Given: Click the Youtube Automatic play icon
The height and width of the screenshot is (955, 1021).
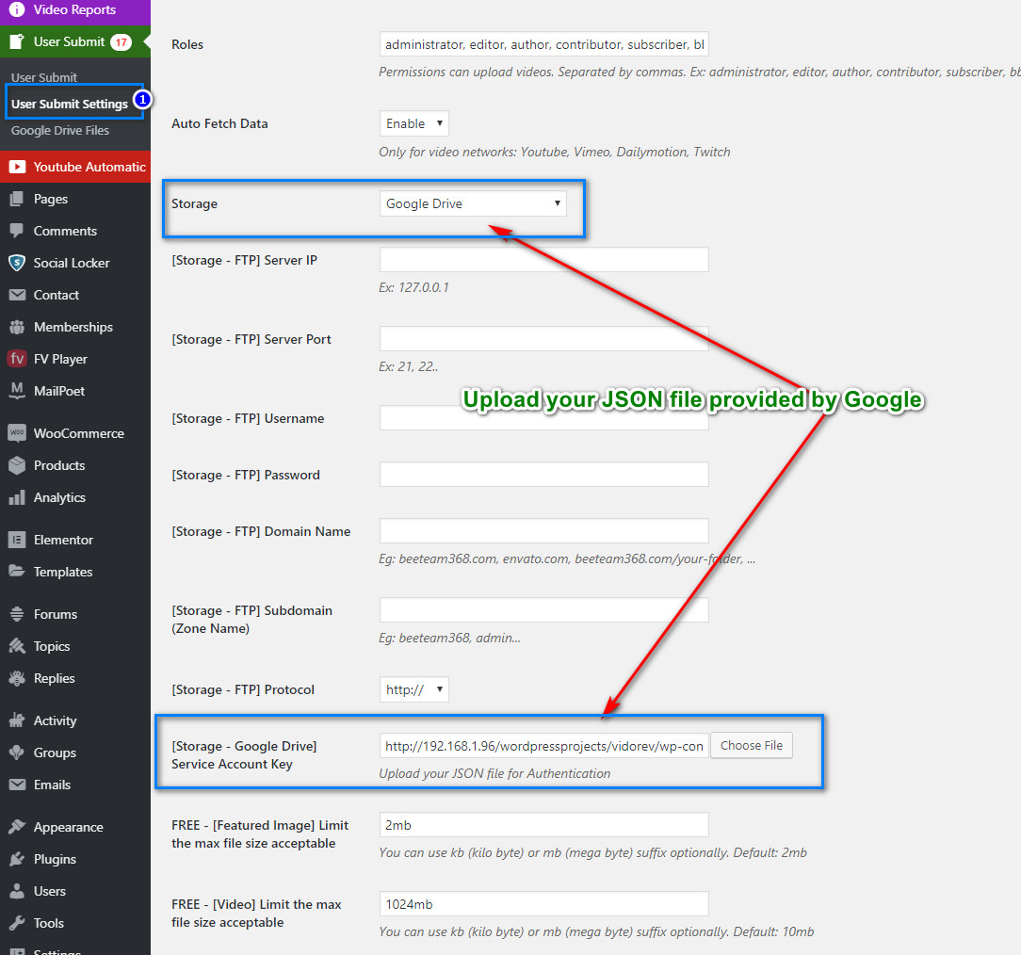Looking at the screenshot, I should pyautogui.click(x=16, y=167).
